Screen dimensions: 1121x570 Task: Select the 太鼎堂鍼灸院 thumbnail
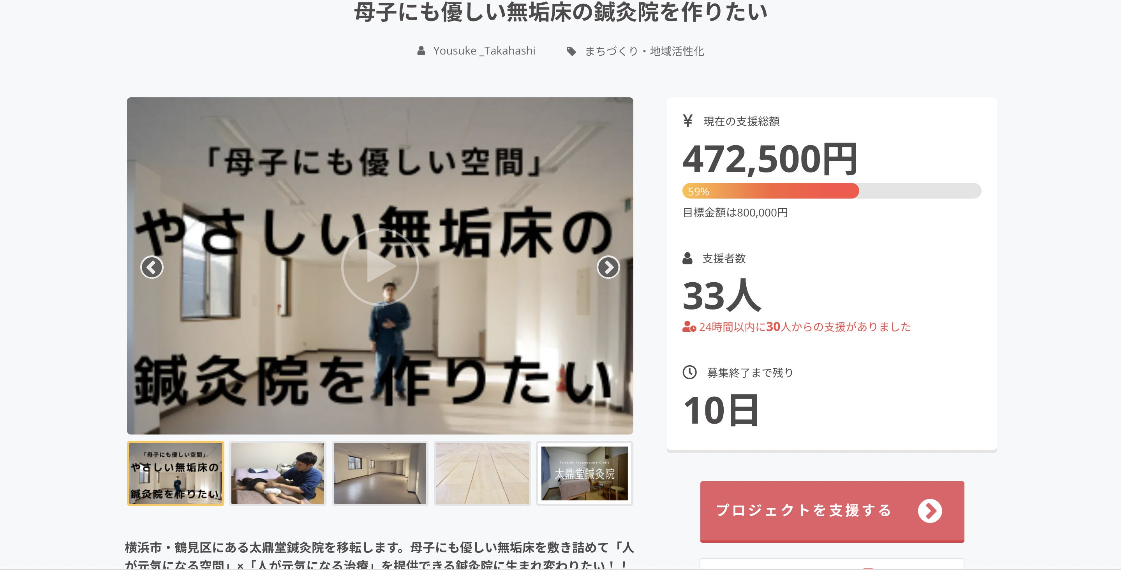[x=584, y=473]
